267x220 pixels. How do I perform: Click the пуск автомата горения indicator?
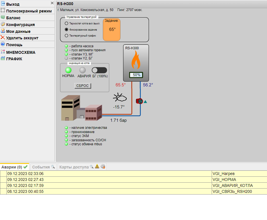coord(66,50)
